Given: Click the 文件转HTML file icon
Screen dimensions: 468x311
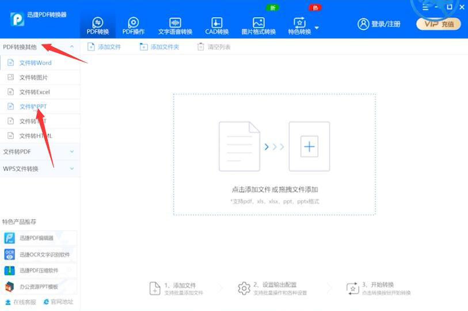Looking at the screenshot, I should coord(11,136).
